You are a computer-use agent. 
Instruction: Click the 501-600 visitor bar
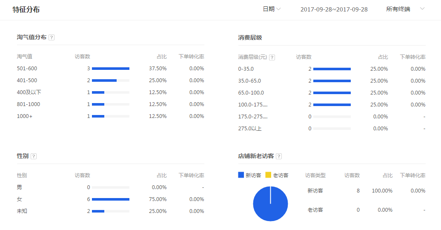111,69
